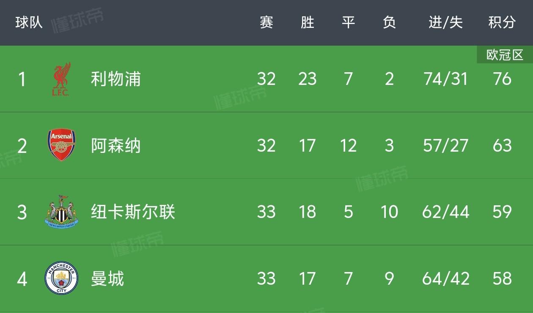Click Arsenal's 57/27 goals value
This screenshot has width=533, height=313.
click(445, 146)
